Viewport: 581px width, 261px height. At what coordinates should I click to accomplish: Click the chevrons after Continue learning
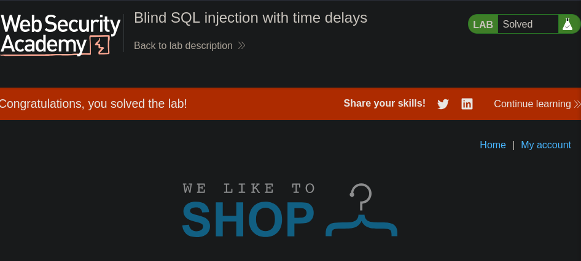click(x=577, y=104)
